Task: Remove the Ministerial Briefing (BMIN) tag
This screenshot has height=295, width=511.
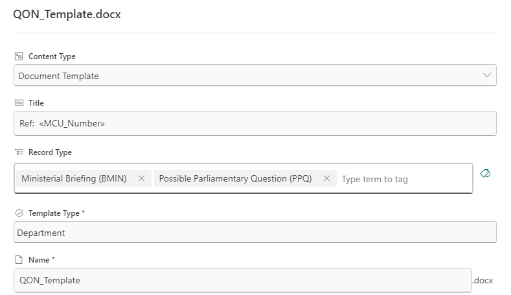Action: click(141, 179)
